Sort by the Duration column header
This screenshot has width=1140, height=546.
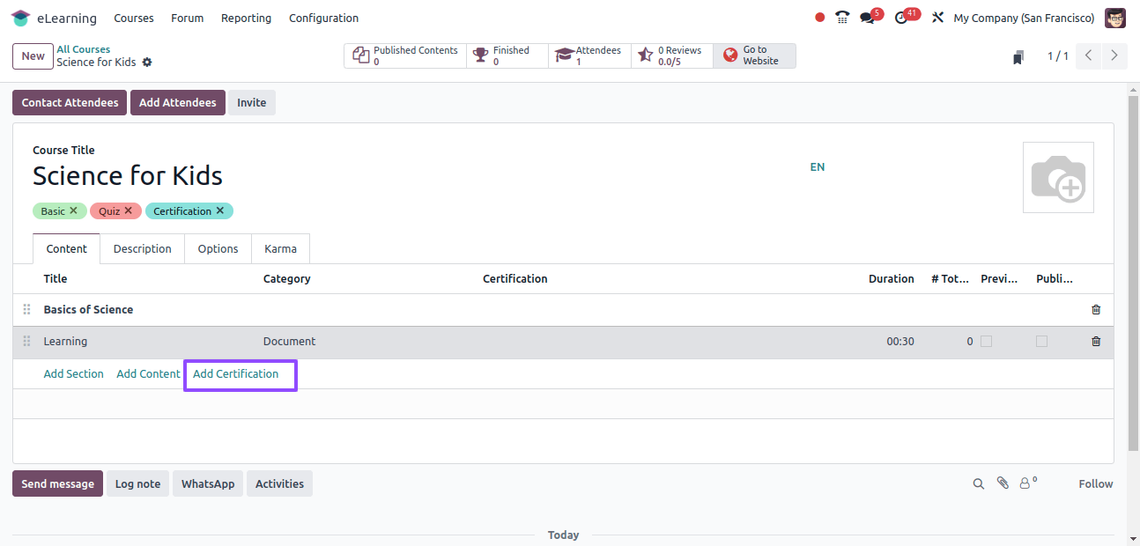[x=892, y=278]
